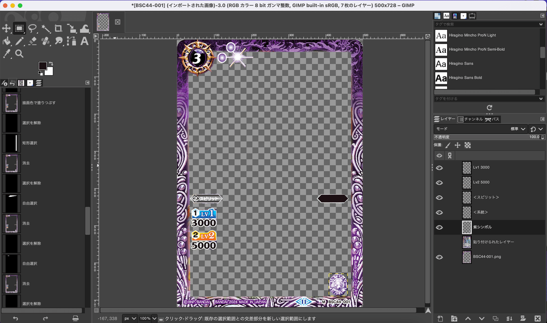Image resolution: width=547 pixels, height=323 pixels.
Task: Expand the タグを付ける tag dropdown
Action: pyautogui.click(x=541, y=98)
